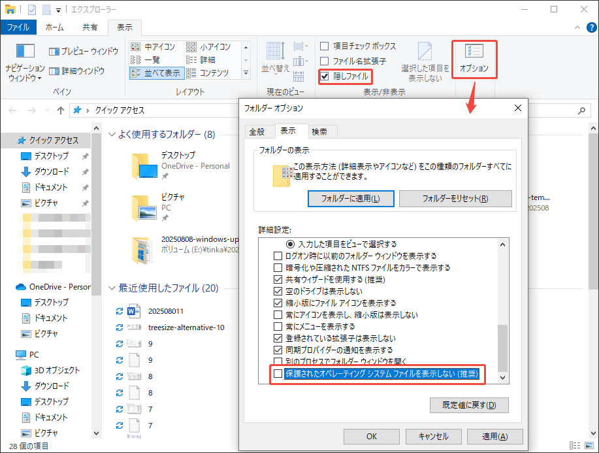Switch to 検索 tab in folder options

click(x=319, y=132)
